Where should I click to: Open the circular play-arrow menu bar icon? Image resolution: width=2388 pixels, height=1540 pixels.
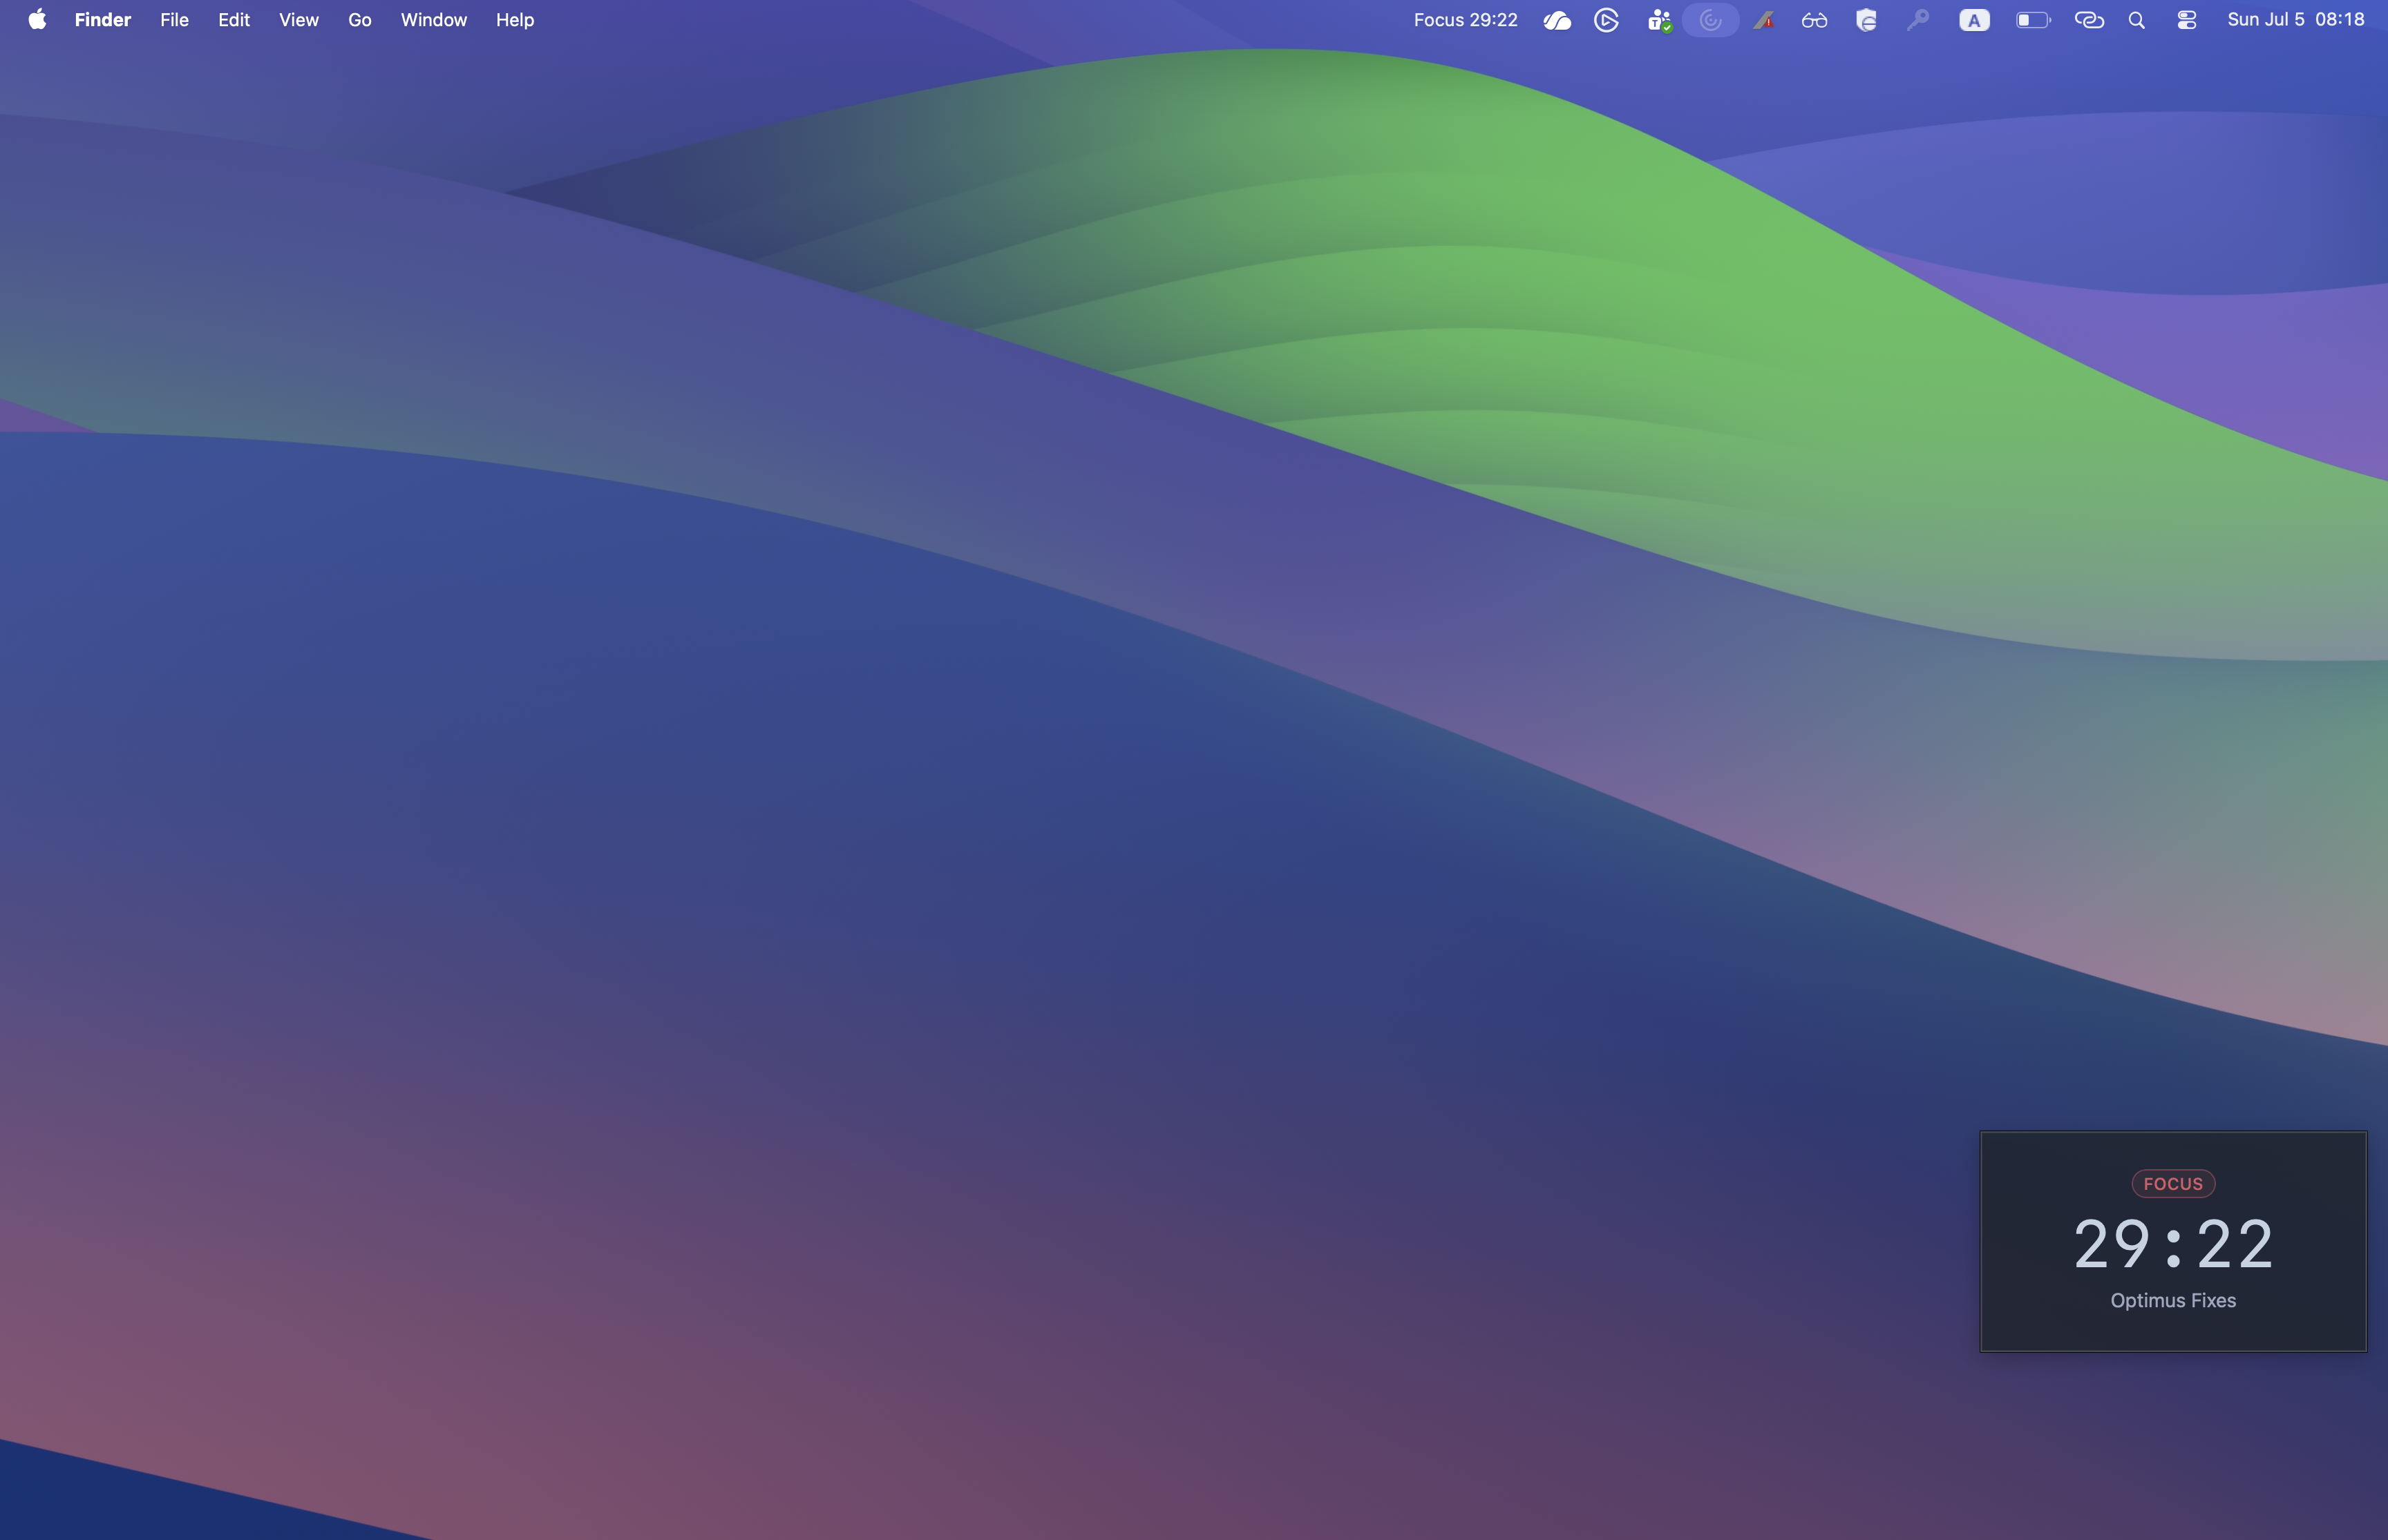1607,20
